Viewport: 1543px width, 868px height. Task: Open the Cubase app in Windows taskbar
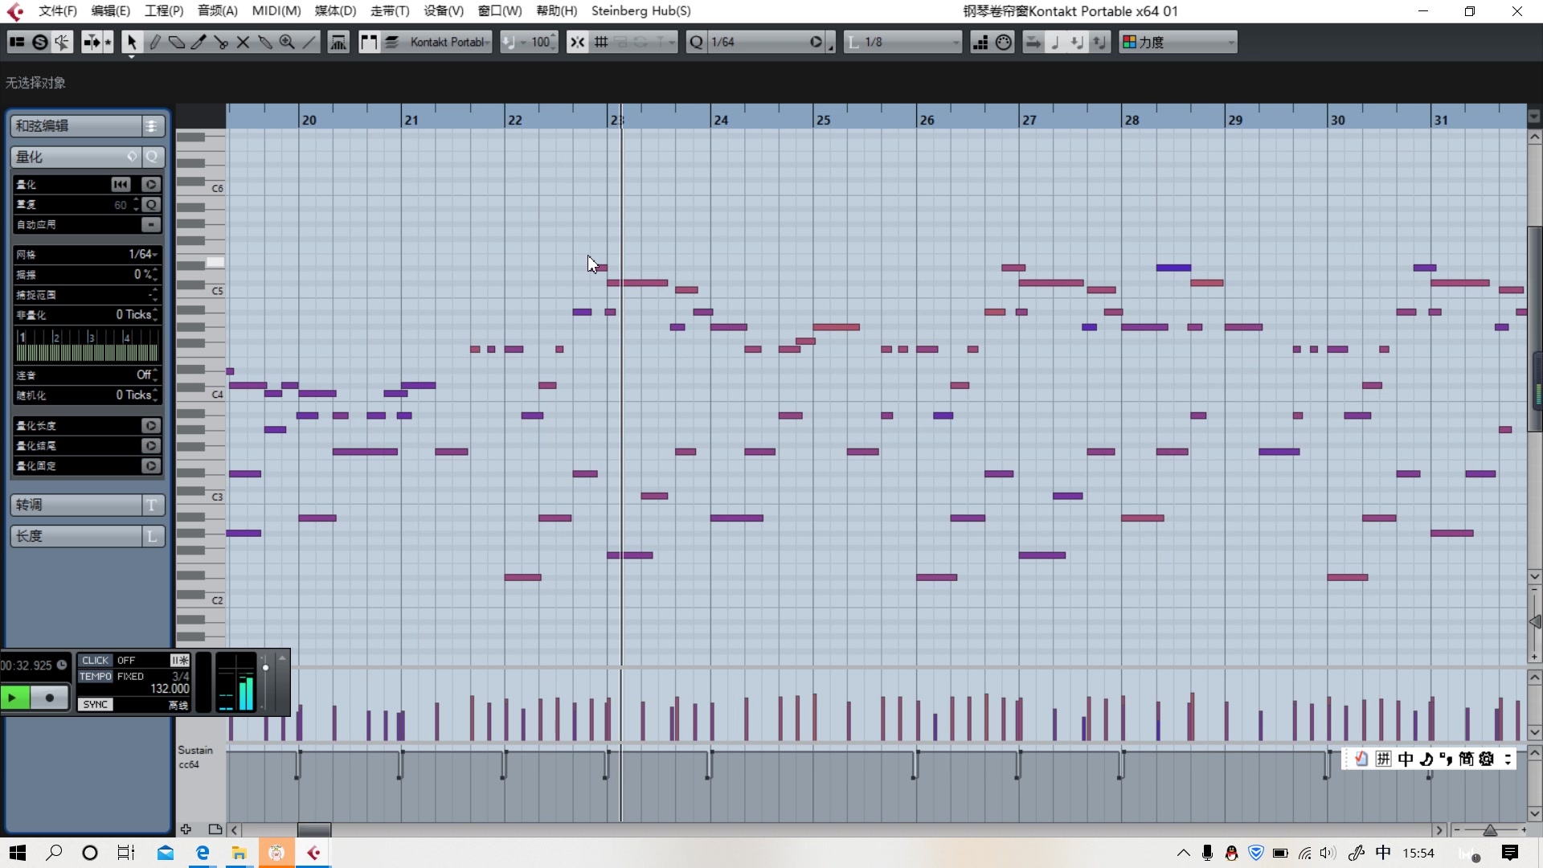313,853
